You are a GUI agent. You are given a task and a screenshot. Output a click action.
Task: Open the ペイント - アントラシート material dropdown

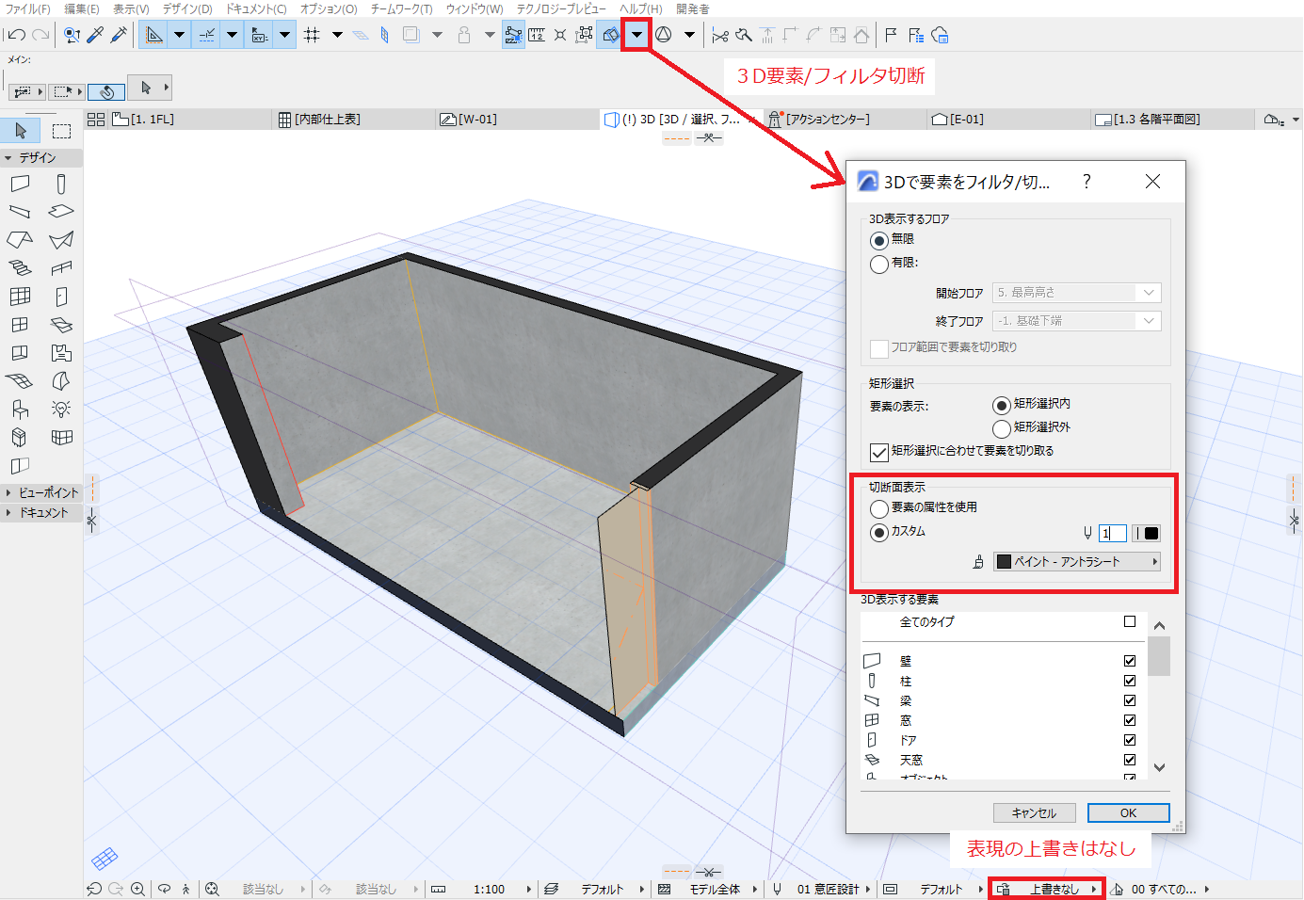1077,561
